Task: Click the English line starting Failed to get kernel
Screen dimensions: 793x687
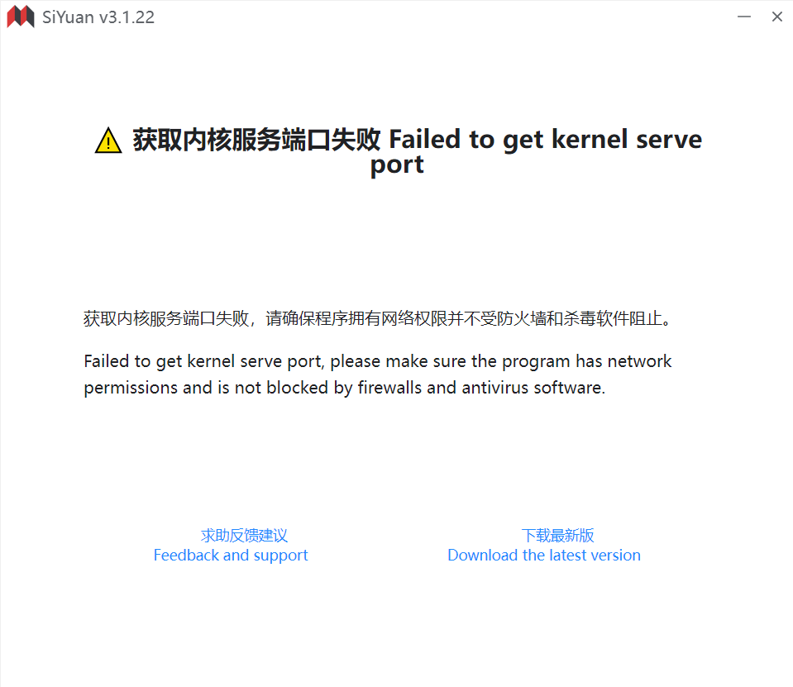Action: point(378,361)
